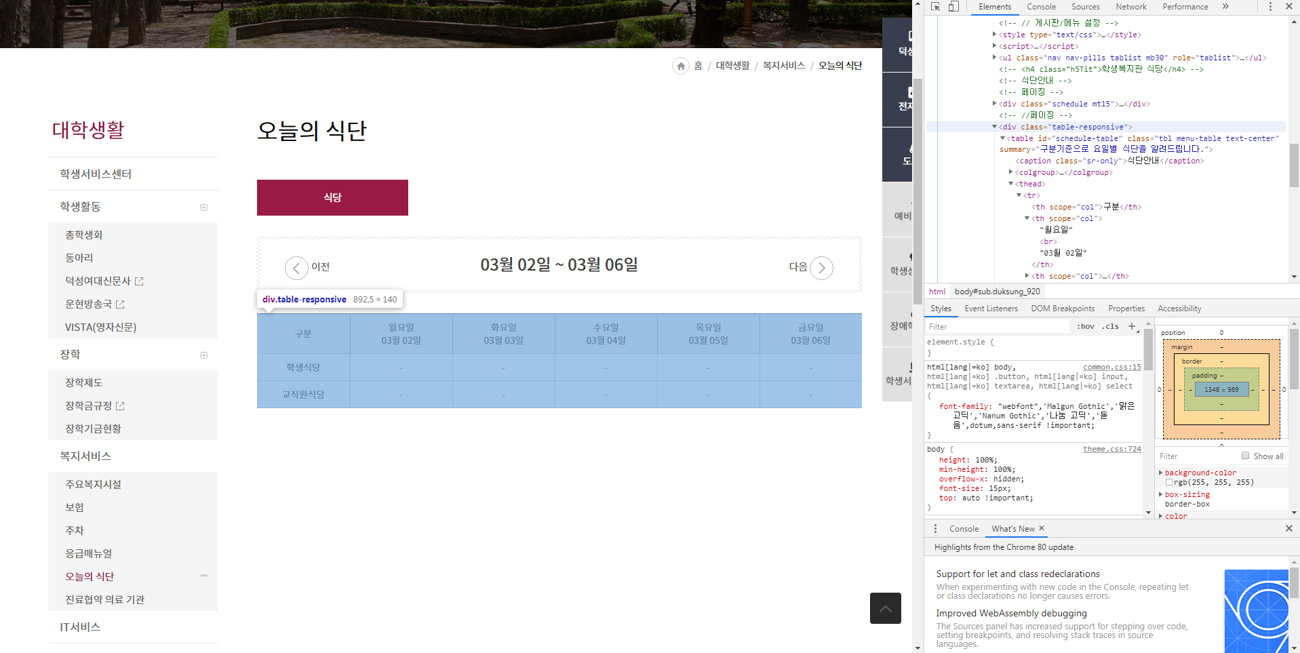1300x653 pixels.
Task: Click the Computed filter input field
Action: pyautogui.click(x=1197, y=456)
